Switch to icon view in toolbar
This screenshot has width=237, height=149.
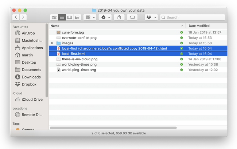click(x=54, y=17)
